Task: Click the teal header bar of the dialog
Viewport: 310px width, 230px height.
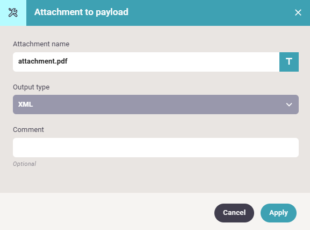Action: tap(207, 13)
